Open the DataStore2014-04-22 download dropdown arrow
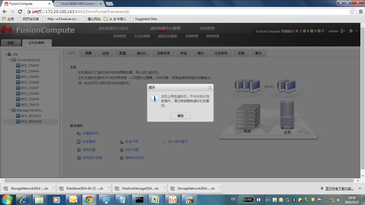Viewport: 365px width, 205px height. [x=110, y=188]
